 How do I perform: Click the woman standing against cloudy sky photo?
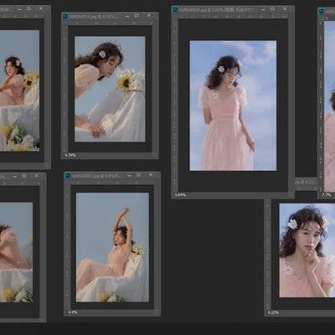233,106
